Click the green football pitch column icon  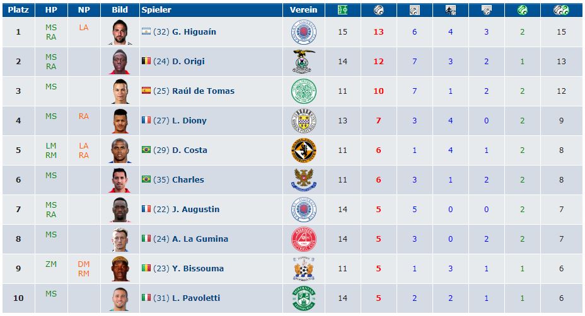click(342, 10)
